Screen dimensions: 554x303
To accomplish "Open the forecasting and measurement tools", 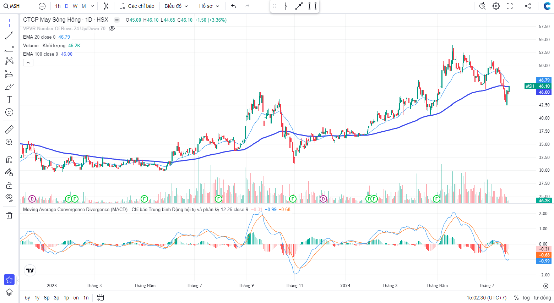I will 9,74.
